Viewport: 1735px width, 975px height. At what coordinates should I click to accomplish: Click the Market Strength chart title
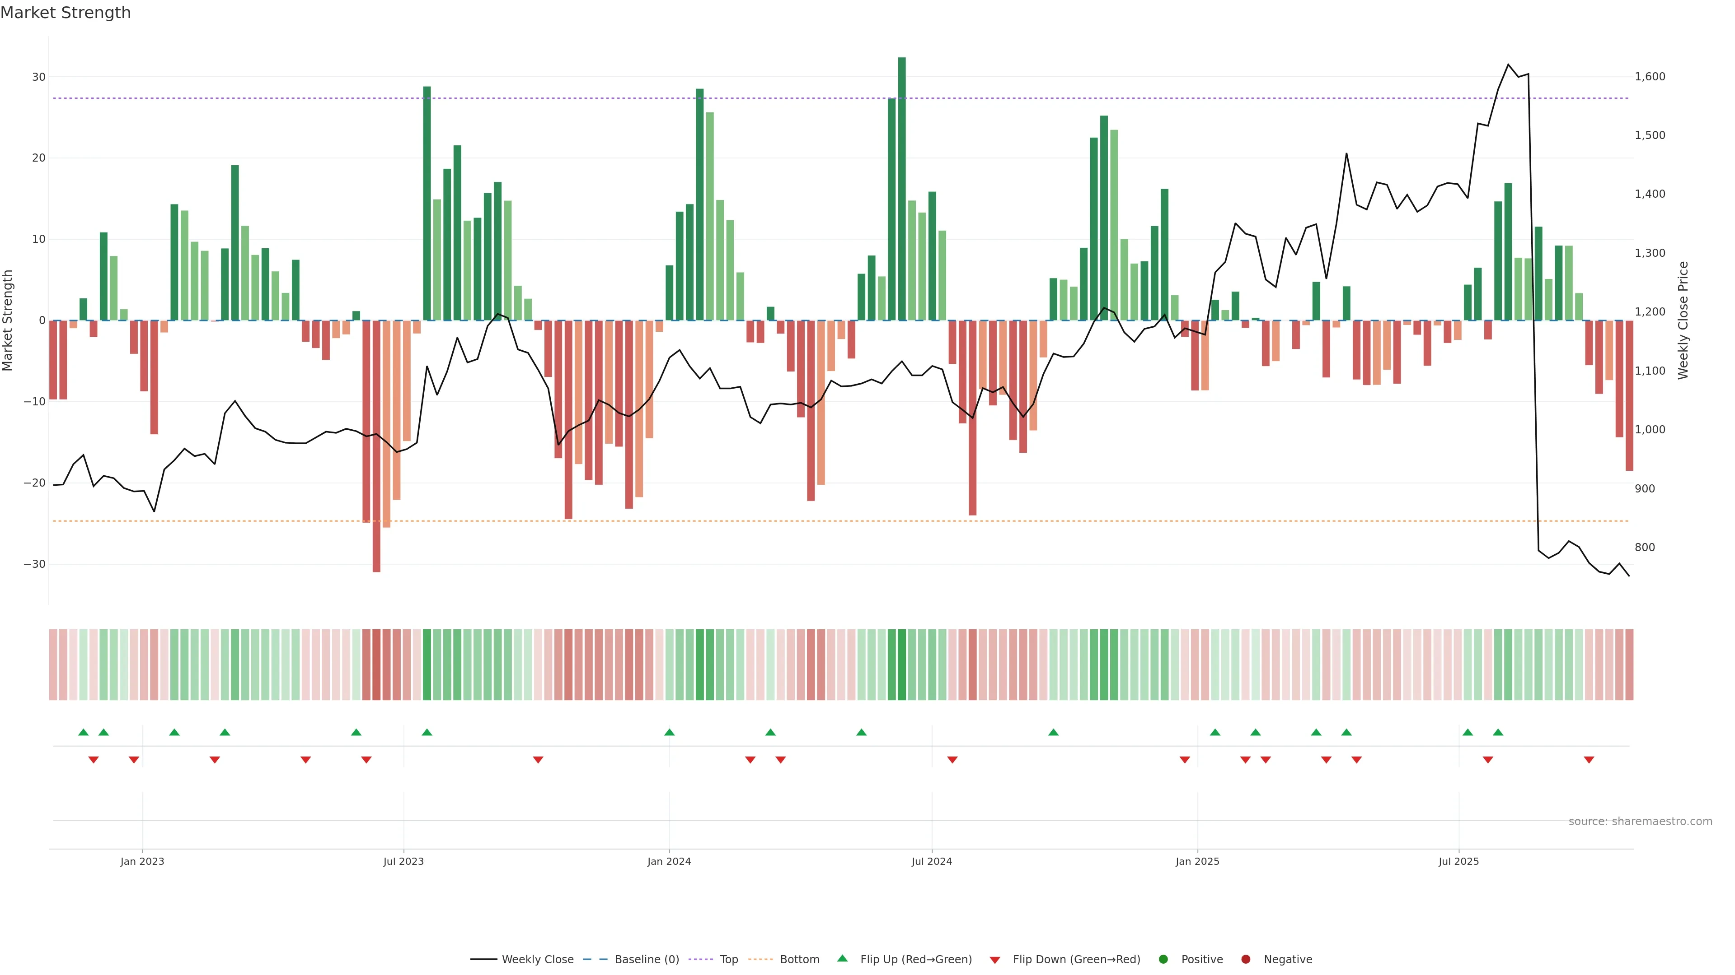coord(66,13)
